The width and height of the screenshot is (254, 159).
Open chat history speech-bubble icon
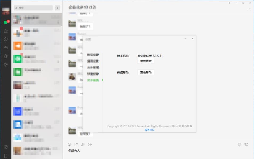click(89, 144)
